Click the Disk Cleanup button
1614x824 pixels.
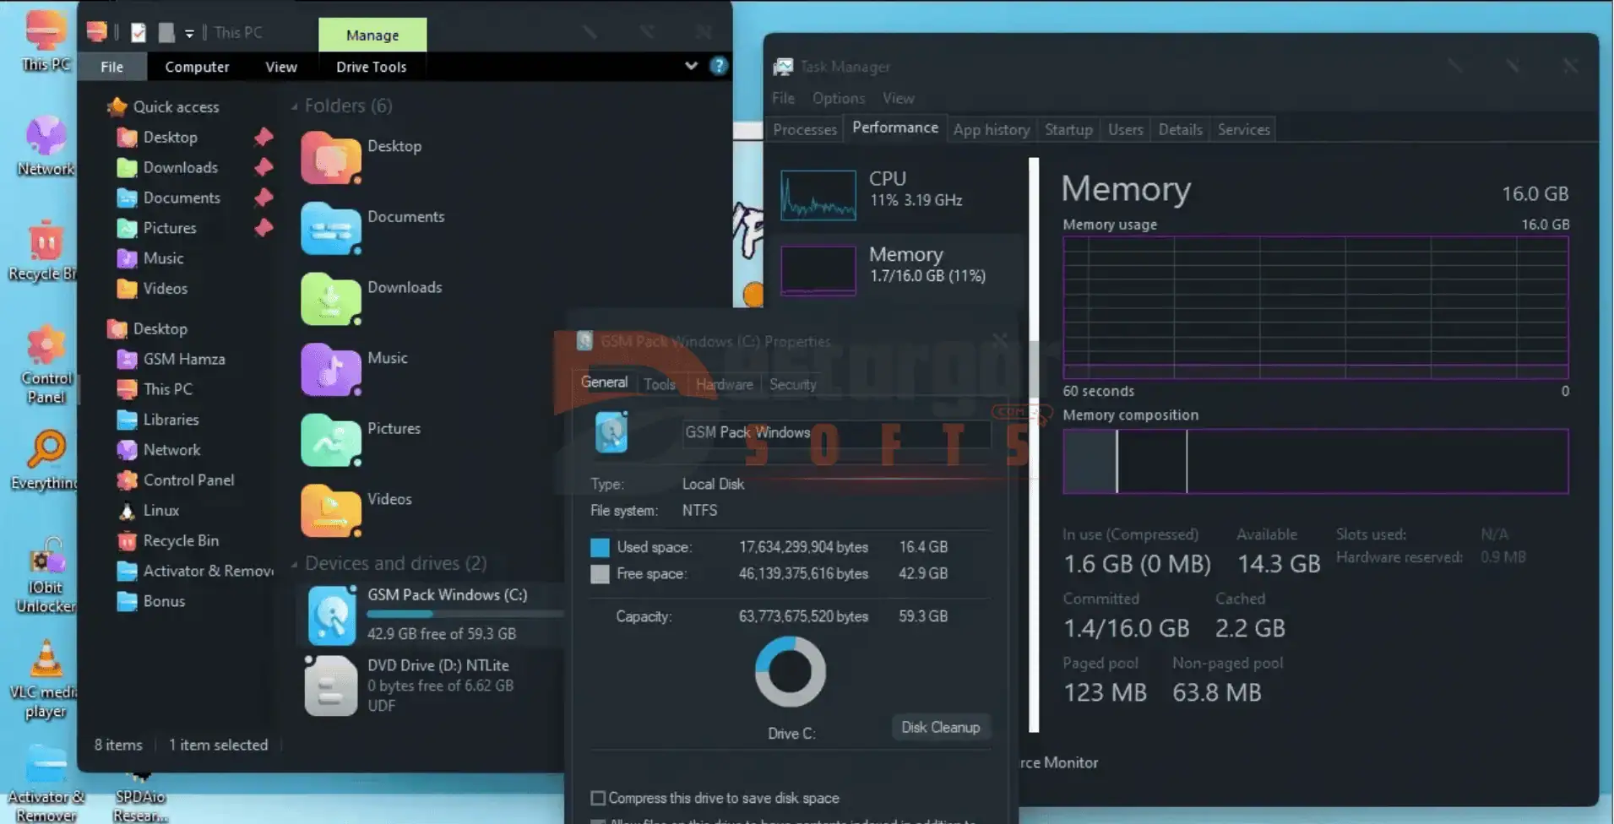940,727
